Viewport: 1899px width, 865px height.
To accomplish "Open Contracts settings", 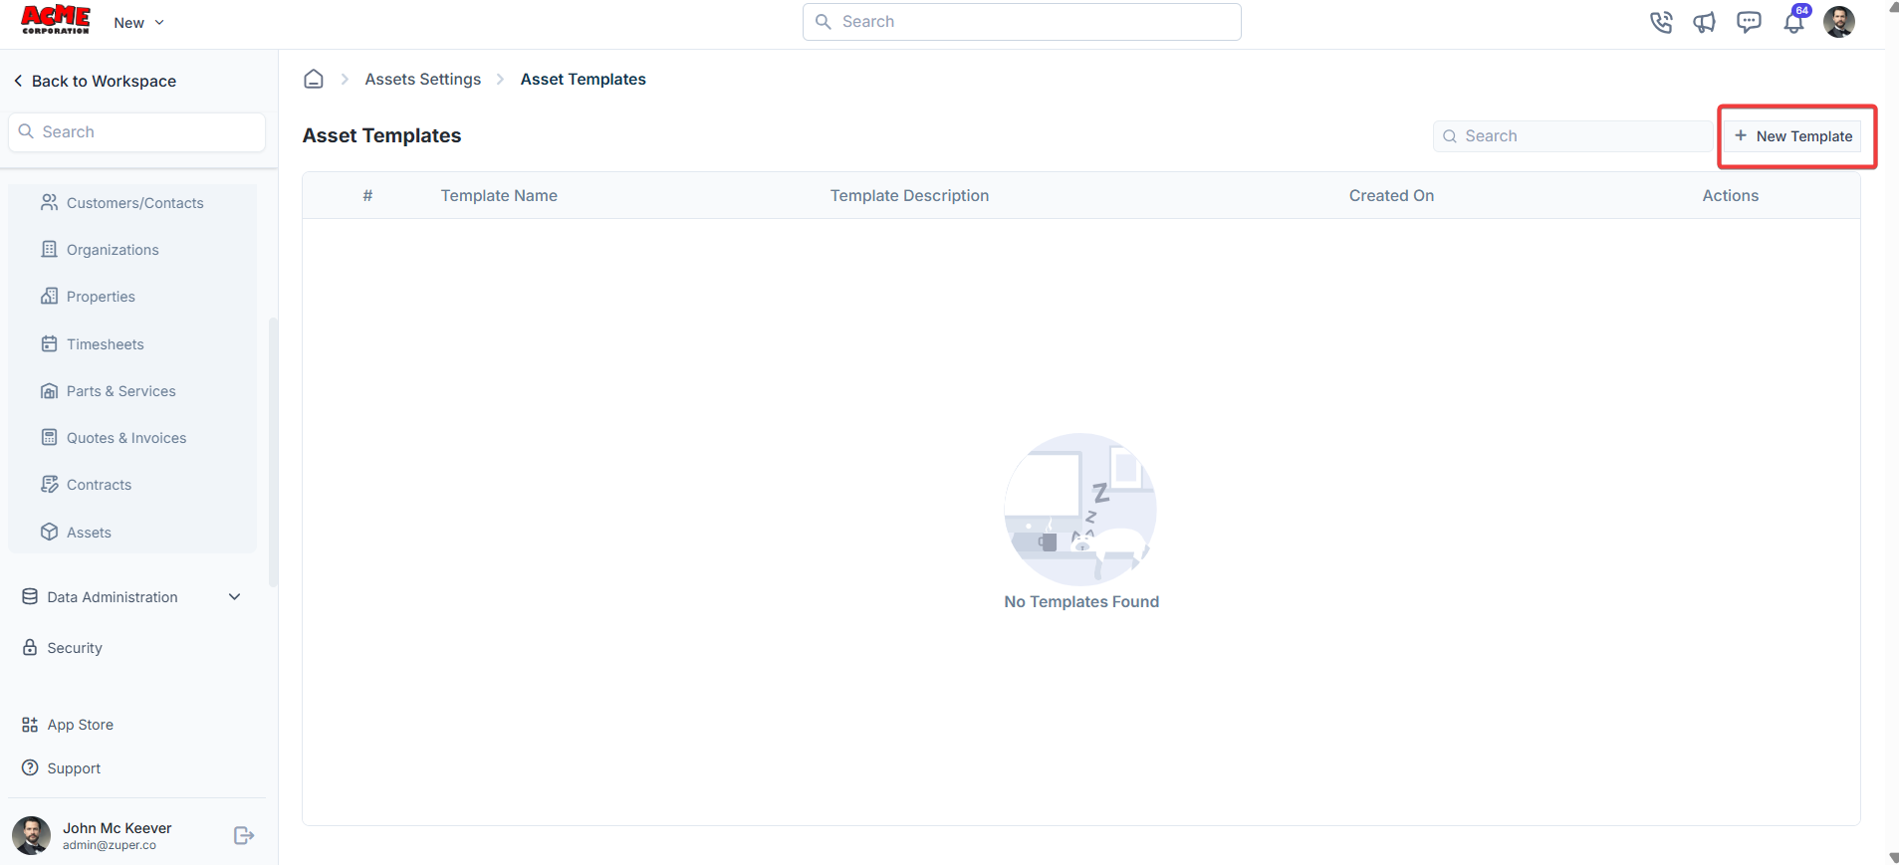I will [131, 485].
